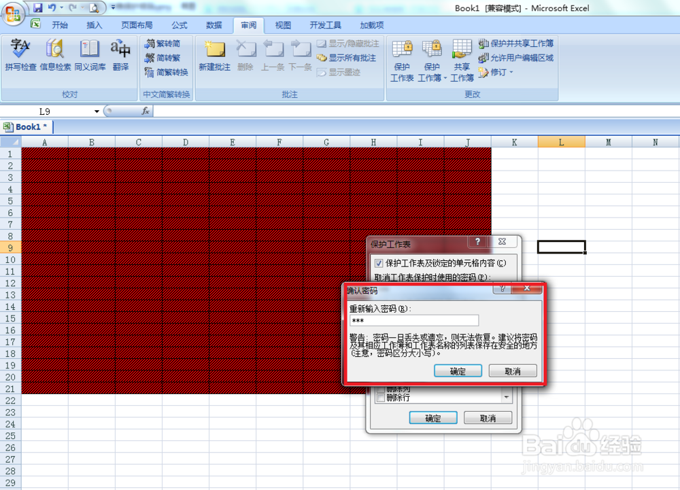
Task: Switch to the 数据 ribbon tab
Action: click(x=214, y=25)
